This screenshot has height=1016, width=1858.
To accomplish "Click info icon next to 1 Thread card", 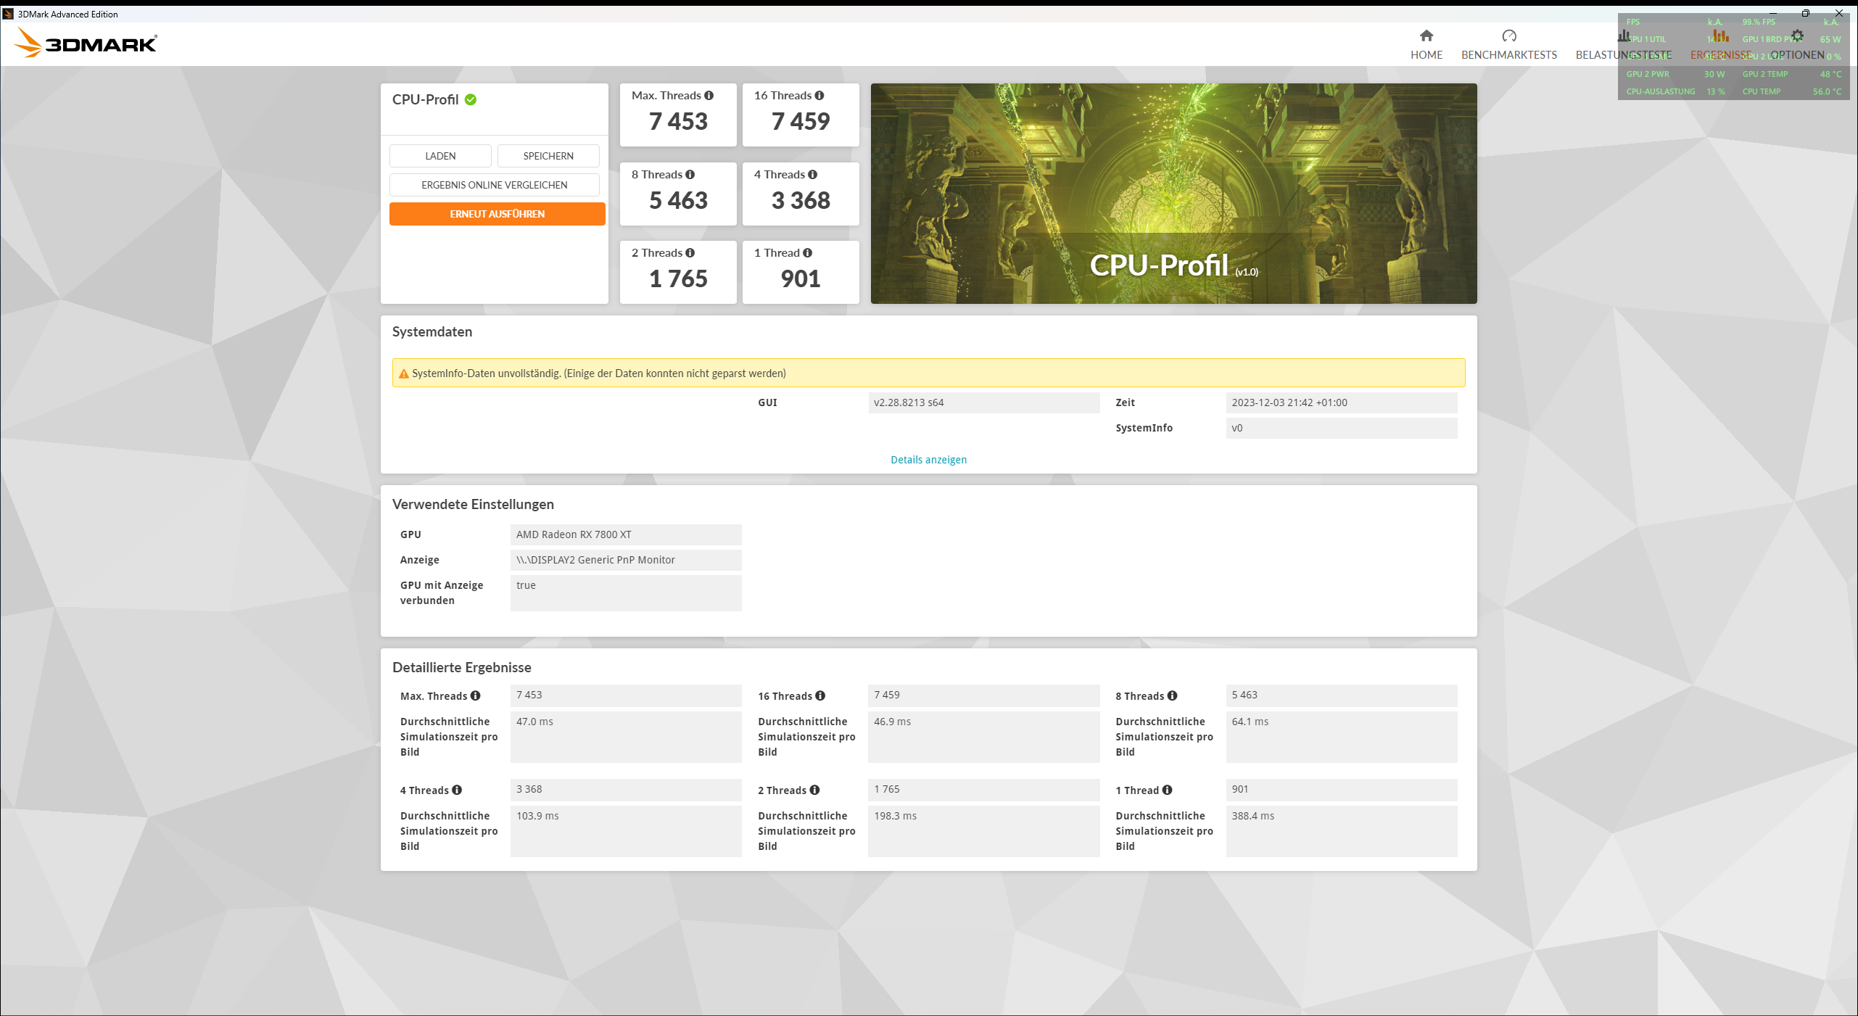I will [x=807, y=253].
